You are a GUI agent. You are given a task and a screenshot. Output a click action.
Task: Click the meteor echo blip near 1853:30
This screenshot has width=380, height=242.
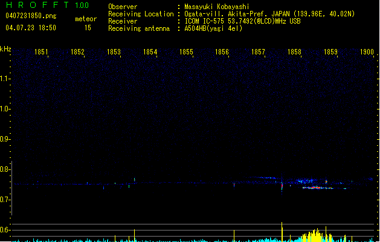[135, 180]
